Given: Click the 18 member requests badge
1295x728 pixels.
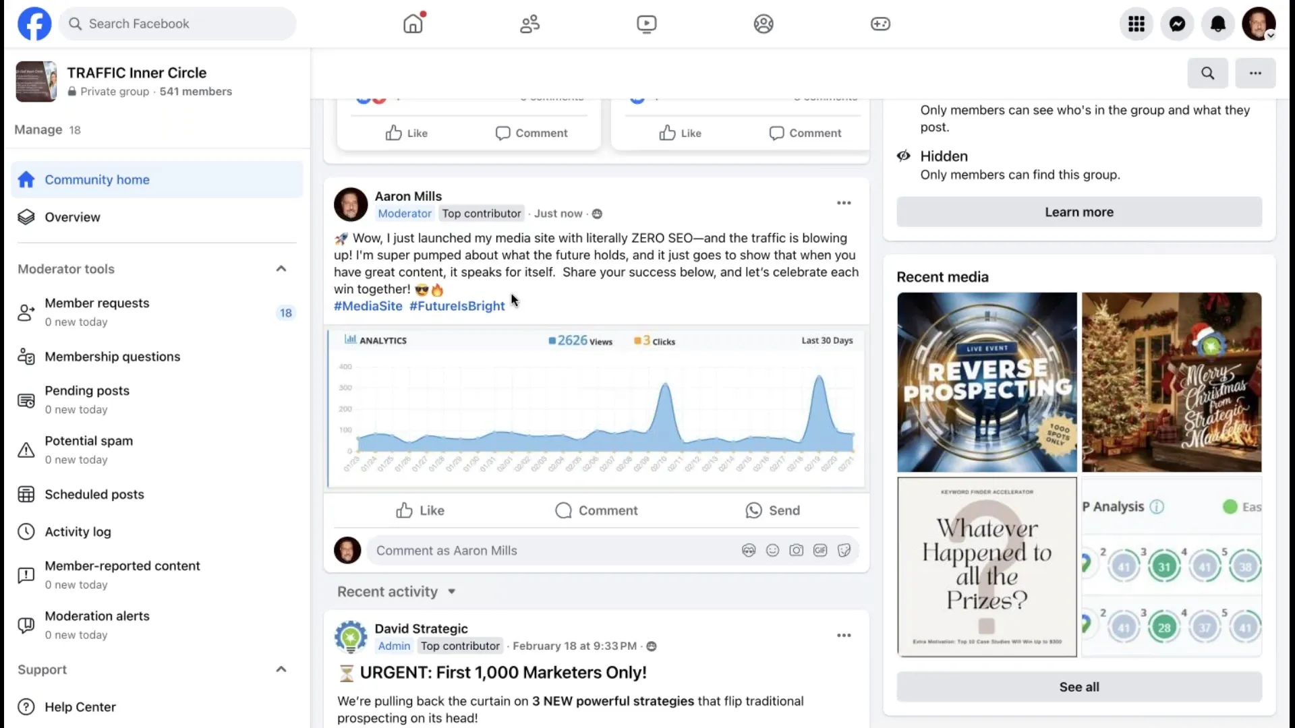Looking at the screenshot, I should [x=286, y=313].
